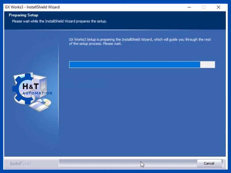The width and height of the screenshot is (231, 173).
Task: Click the Cancel button
Action: click(x=209, y=163)
